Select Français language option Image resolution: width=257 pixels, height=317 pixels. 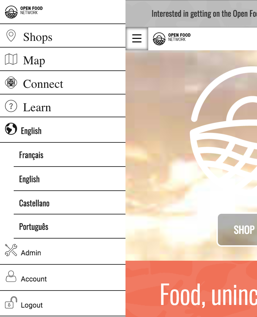70,155
